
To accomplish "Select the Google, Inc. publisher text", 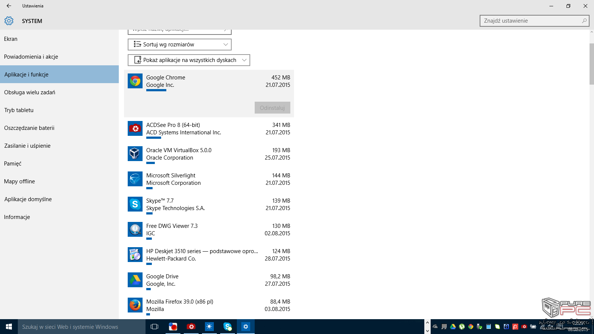I will [161, 284].
